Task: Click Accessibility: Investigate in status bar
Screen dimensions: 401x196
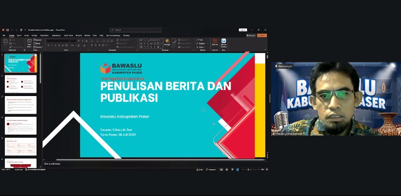Action: pos(35,169)
